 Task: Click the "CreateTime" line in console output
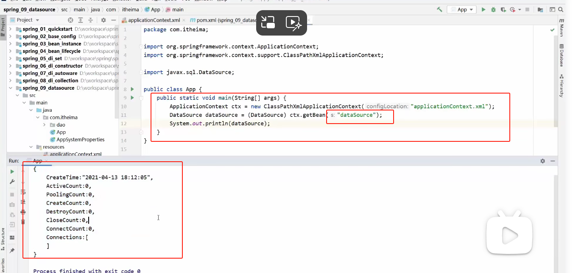coord(99,177)
